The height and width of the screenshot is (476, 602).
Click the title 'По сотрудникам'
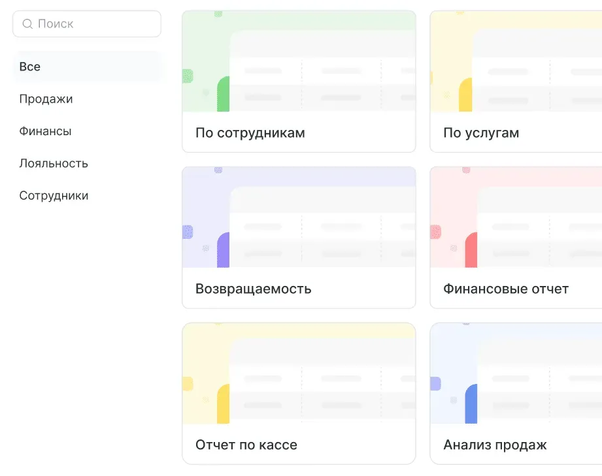249,133
